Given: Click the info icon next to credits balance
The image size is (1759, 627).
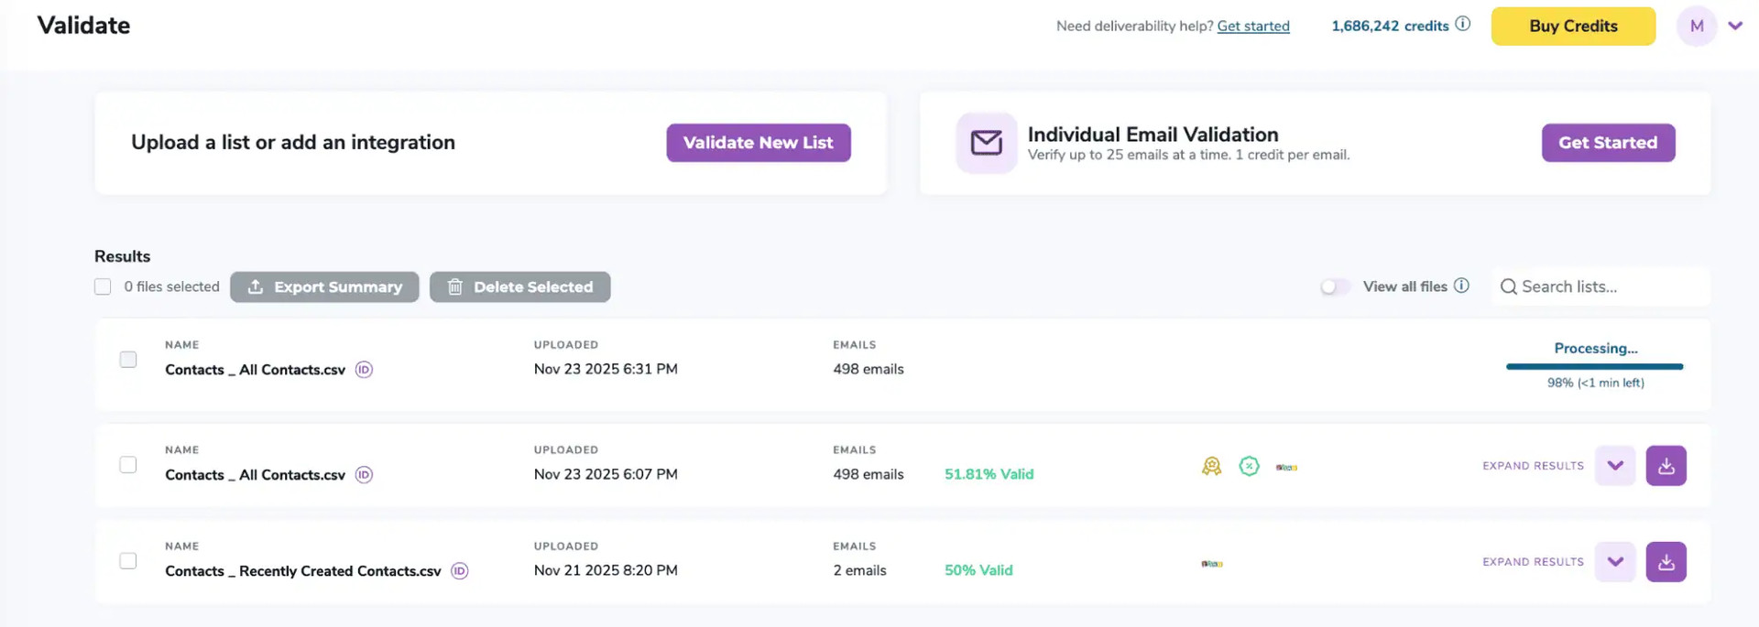Looking at the screenshot, I should tap(1463, 25).
